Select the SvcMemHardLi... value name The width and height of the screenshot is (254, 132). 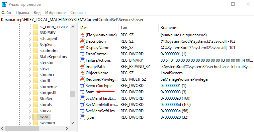point(101,98)
